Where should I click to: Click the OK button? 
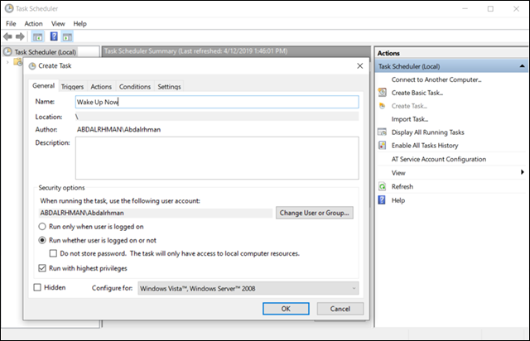click(x=286, y=309)
